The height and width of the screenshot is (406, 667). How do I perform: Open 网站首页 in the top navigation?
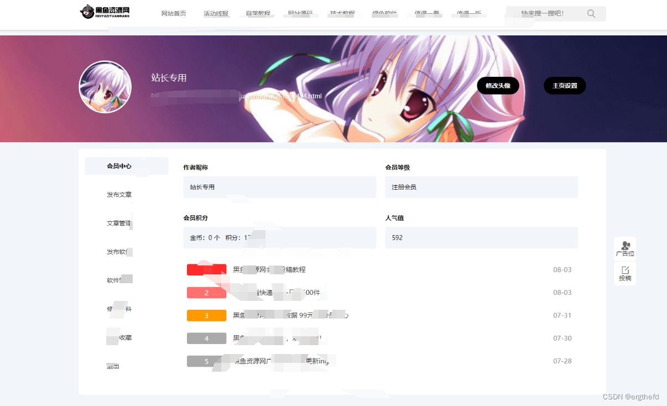[x=173, y=13]
